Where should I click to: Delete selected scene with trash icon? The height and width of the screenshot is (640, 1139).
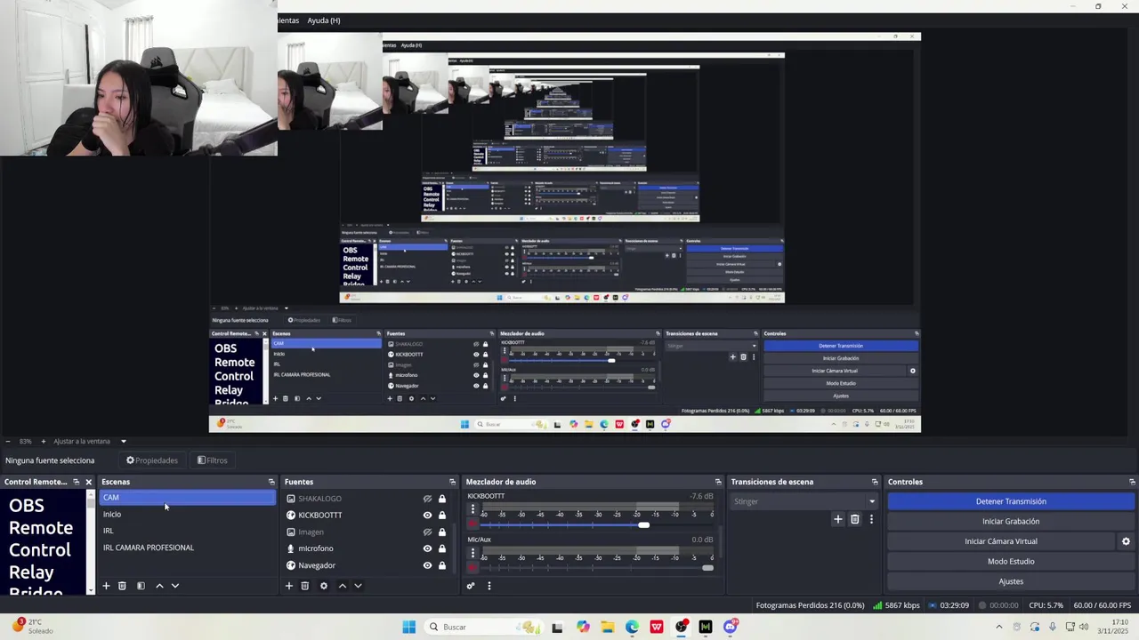pos(123,586)
